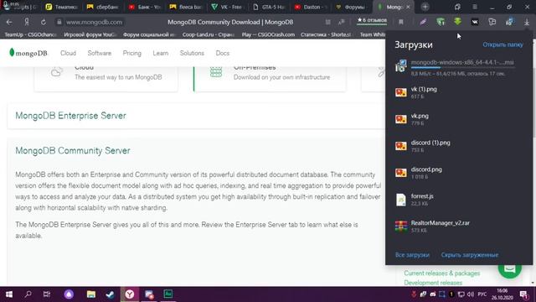The image size is (536, 302).
Task: Go back with the browser back arrow
Action: coord(9,22)
